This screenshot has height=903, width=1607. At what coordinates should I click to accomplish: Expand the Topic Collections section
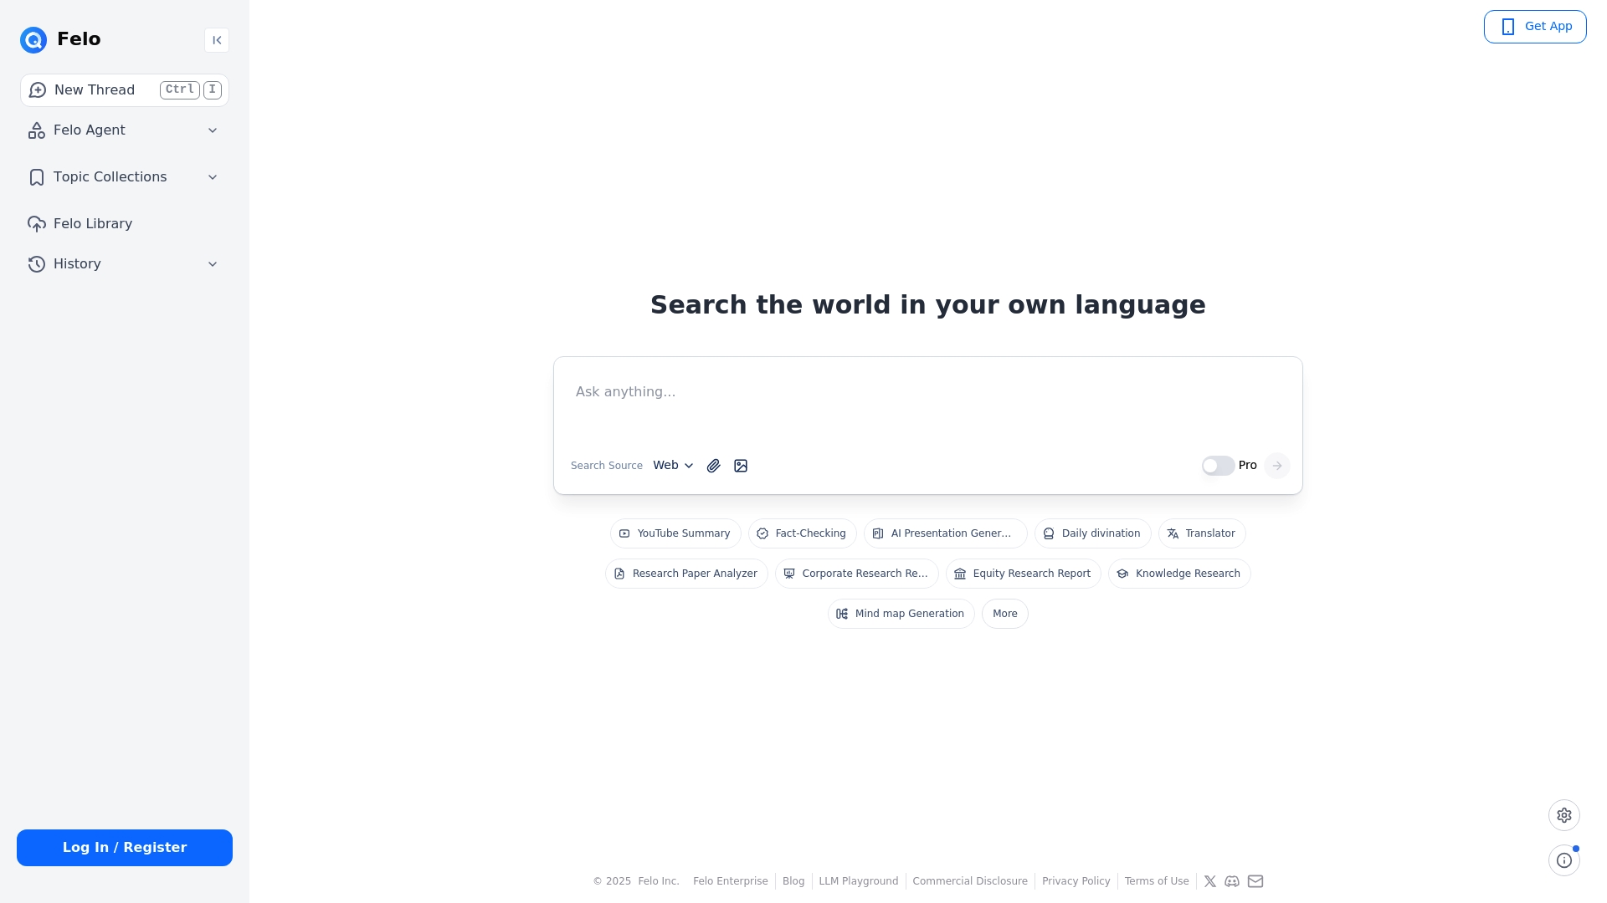point(125,177)
